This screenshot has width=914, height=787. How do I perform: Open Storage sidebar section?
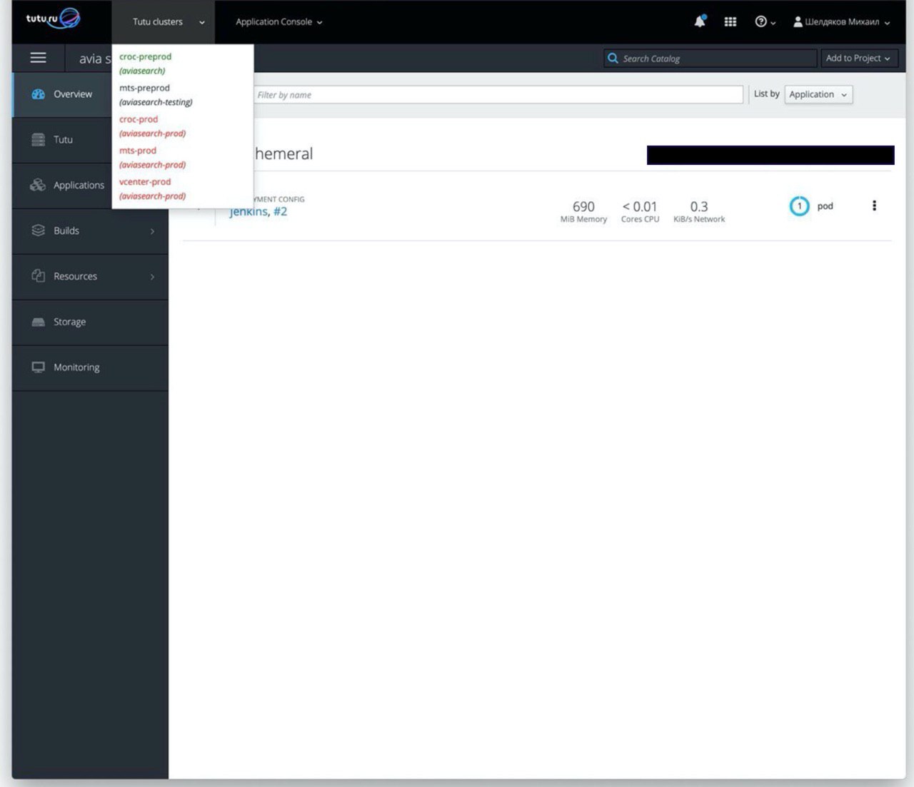(90, 323)
